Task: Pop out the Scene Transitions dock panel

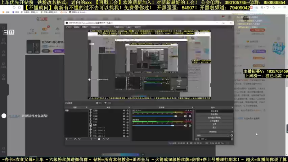Action: coord(232,132)
